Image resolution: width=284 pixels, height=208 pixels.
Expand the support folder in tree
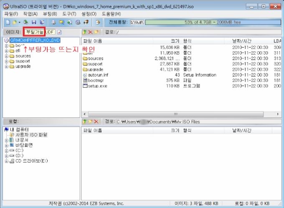tap(7, 61)
